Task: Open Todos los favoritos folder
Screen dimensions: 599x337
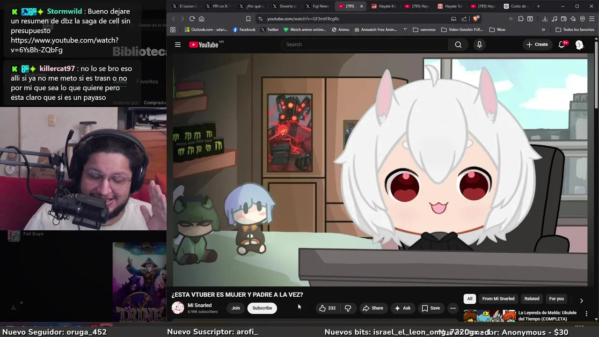Action: click(x=575, y=29)
